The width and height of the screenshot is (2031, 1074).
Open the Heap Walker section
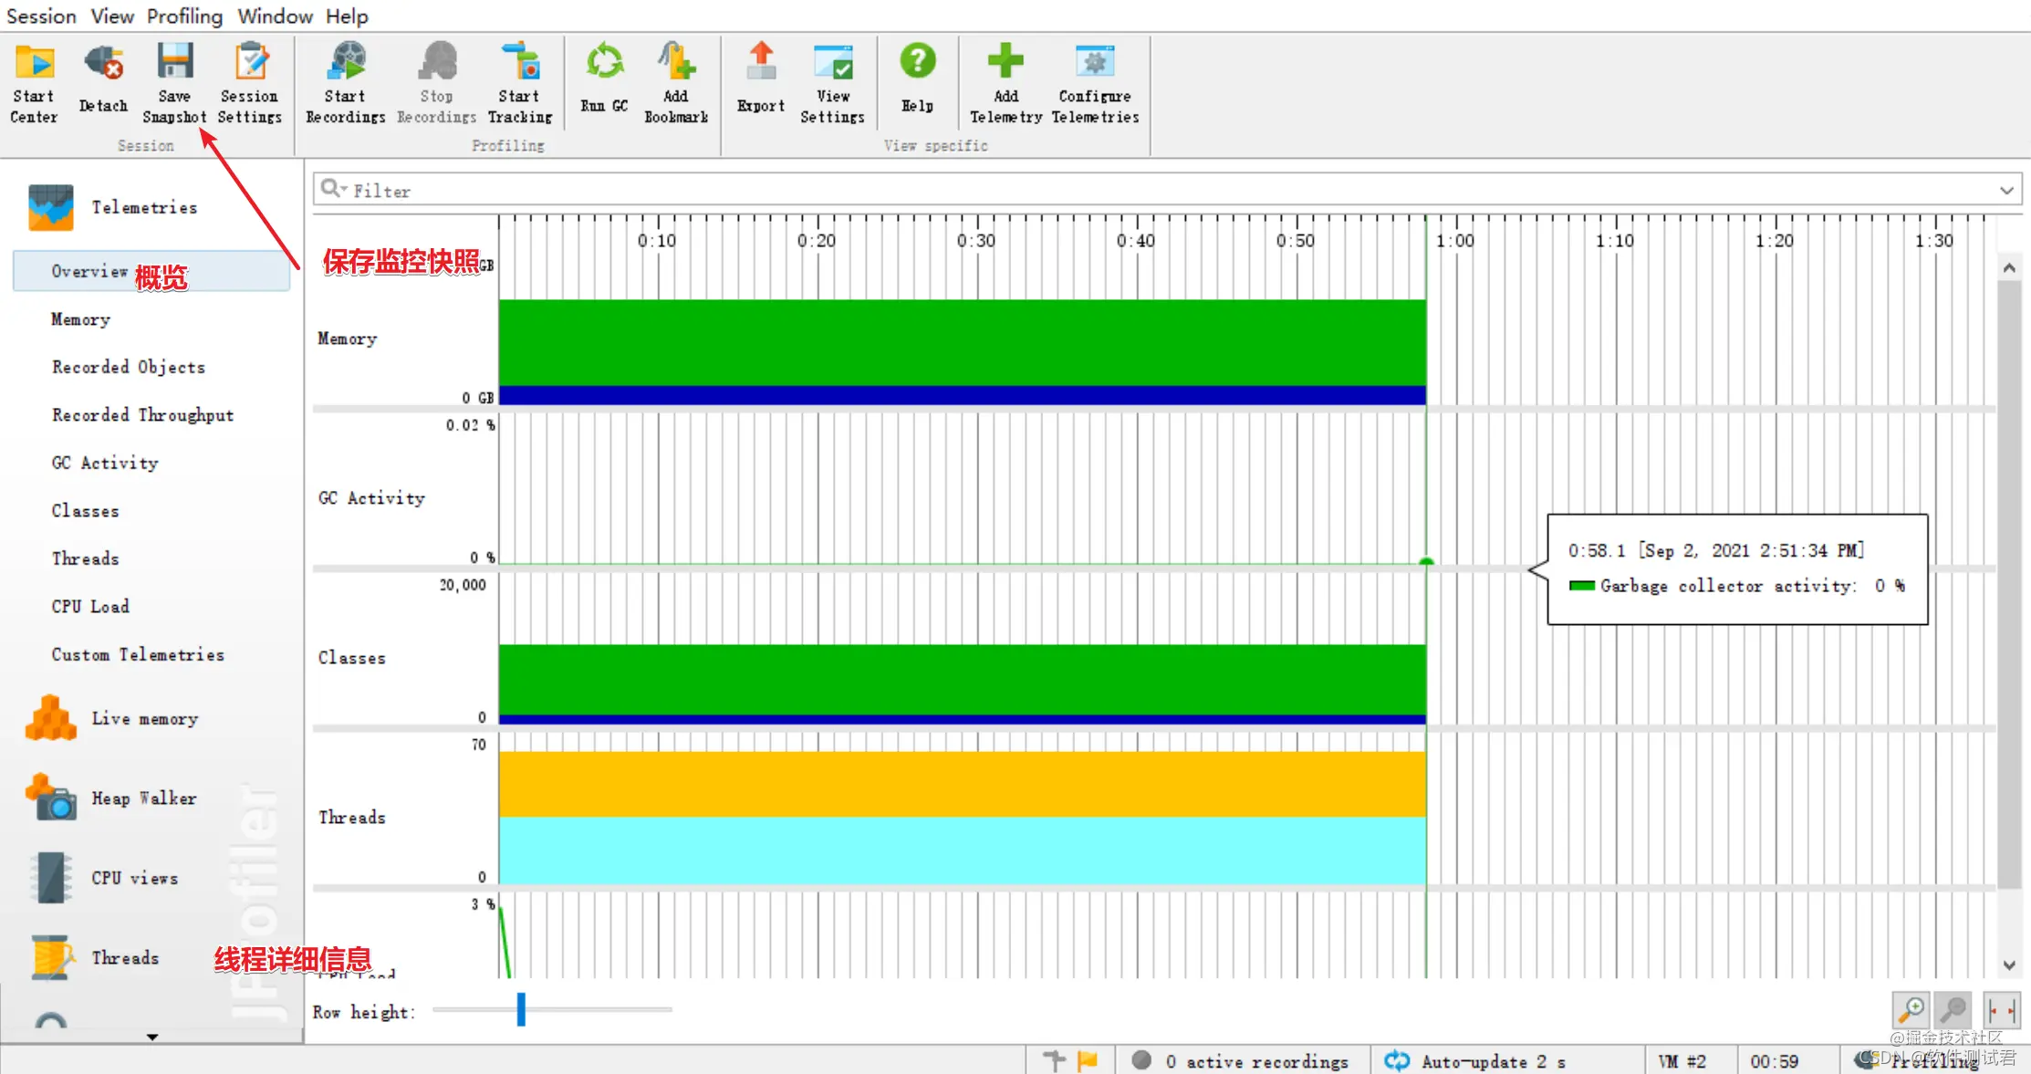[x=143, y=798]
